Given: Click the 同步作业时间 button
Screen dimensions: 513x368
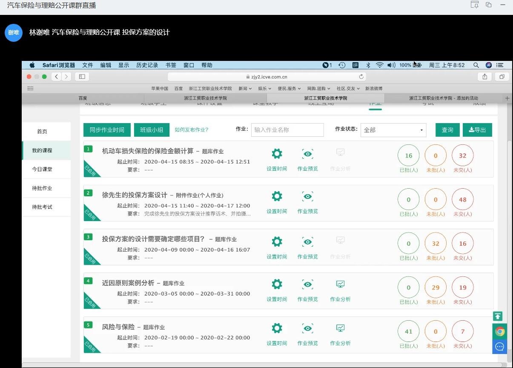Looking at the screenshot, I should click(107, 130).
